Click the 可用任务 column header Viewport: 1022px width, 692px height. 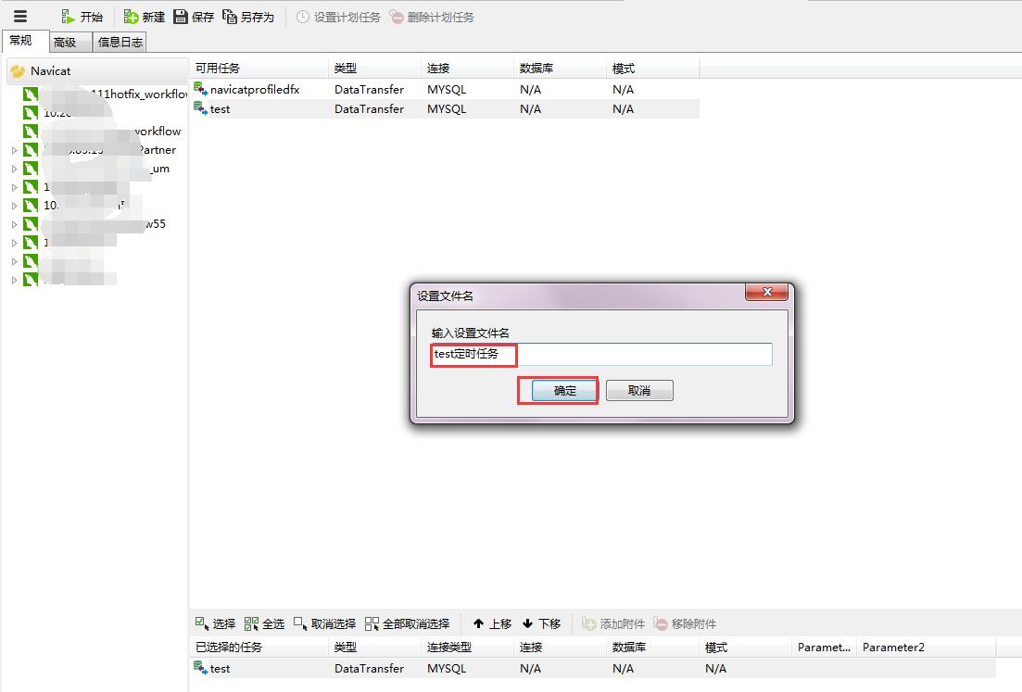259,69
